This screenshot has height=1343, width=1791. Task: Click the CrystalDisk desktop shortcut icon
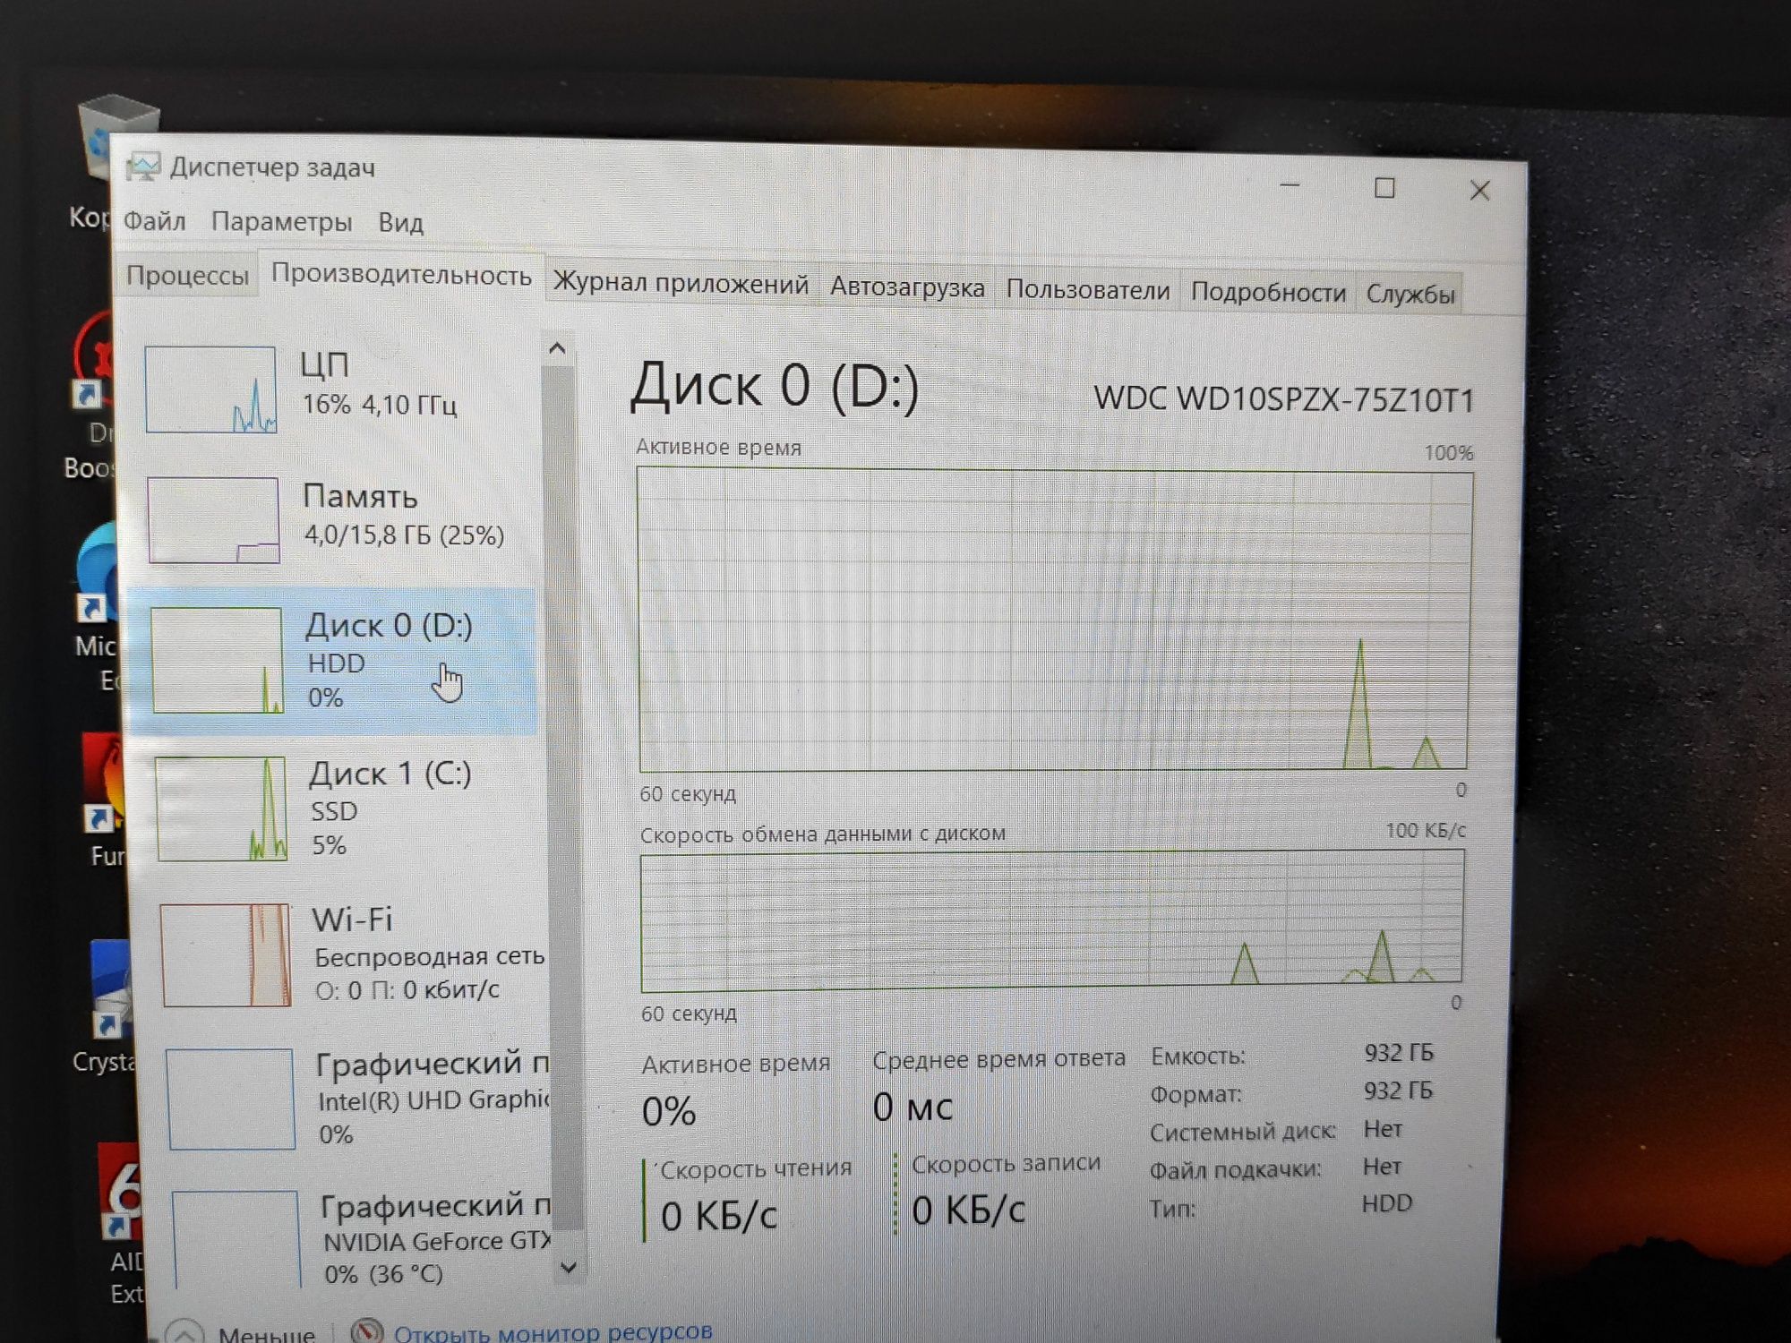pyautogui.click(x=112, y=989)
